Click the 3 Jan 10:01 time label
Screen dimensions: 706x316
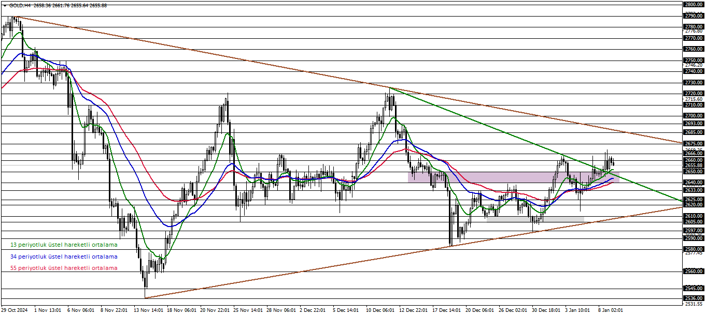[578, 310]
